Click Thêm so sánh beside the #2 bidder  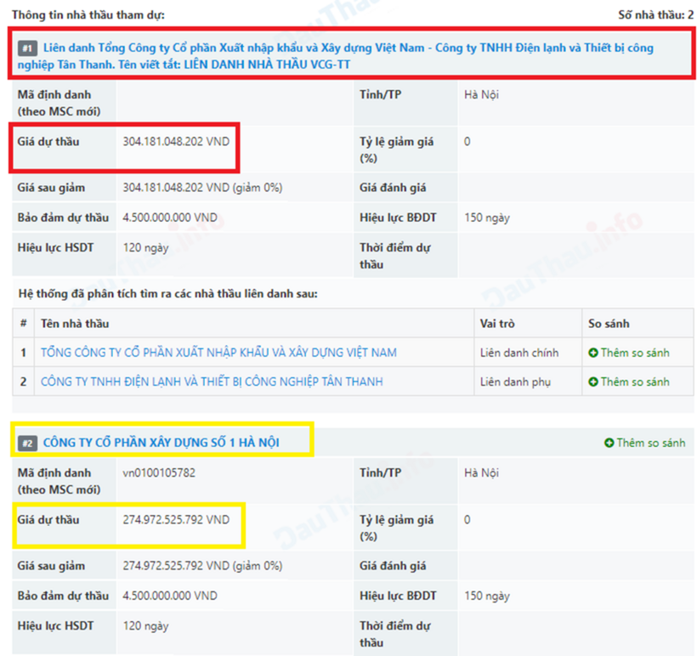coord(645,443)
